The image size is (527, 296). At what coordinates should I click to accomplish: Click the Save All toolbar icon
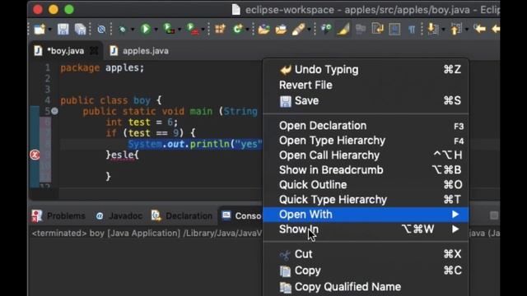[81, 30]
